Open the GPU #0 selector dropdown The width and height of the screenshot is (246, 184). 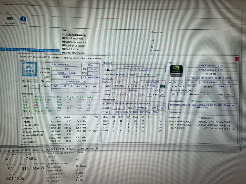176,82
